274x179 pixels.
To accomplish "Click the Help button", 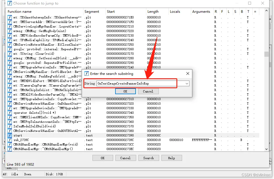I will tap(171, 158).
